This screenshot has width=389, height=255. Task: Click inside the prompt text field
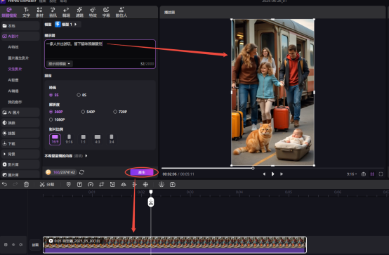100,50
